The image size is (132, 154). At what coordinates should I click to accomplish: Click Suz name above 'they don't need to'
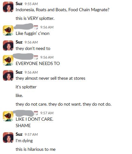click(19, 42)
